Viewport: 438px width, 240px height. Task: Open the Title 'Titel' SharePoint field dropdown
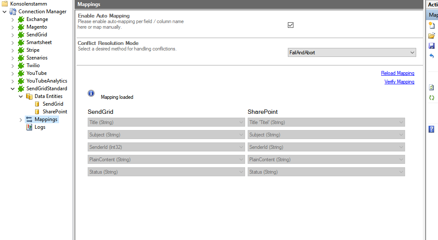[326, 122]
